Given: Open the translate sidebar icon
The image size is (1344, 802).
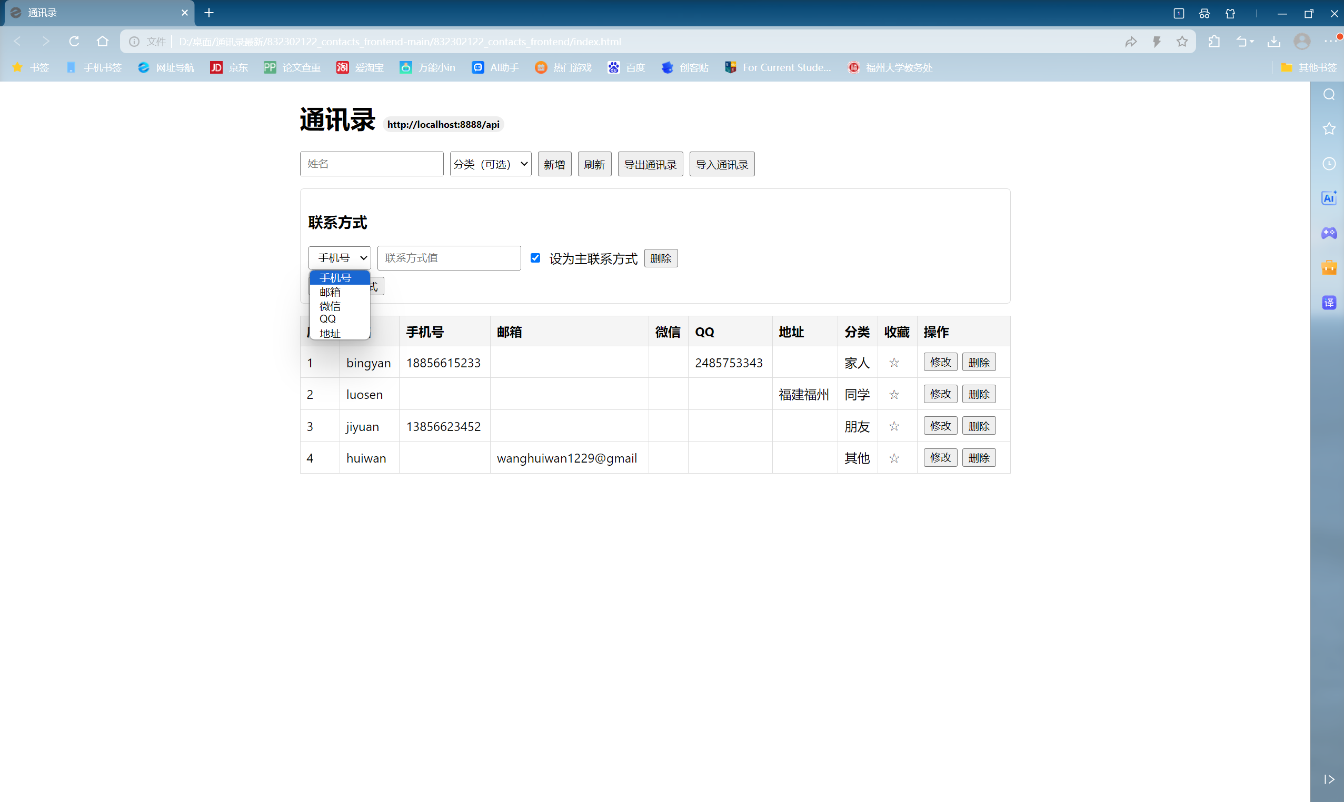Looking at the screenshot, I should [1329, 303].
